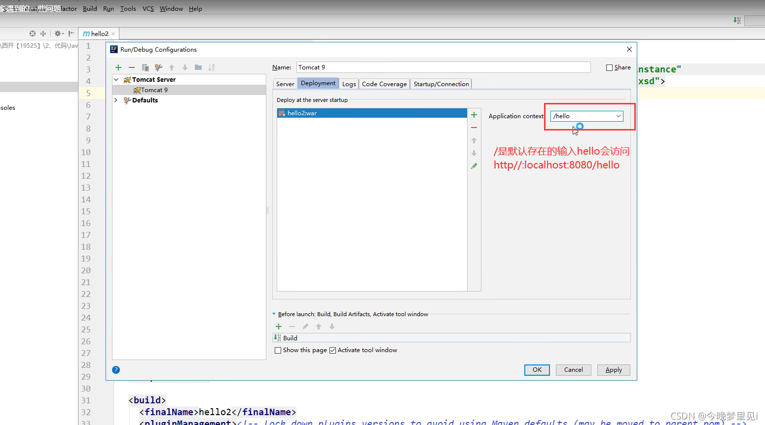Click build icon in top-right main toolbar
Viewport: 765px width, 425px height.
[x=737, y=20]
